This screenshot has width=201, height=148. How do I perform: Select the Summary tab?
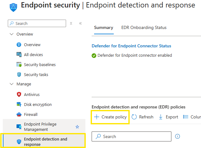pos(103,28)
